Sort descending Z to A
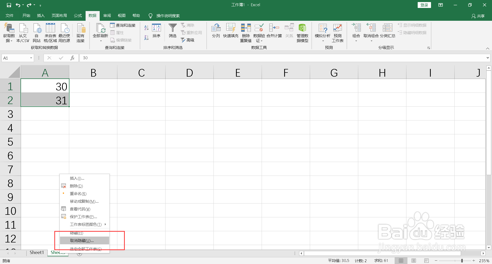This screenshot has height=264, width=492. (x=146, y=37)
